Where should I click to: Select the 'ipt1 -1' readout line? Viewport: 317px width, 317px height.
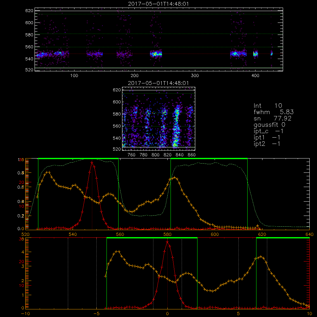pyautogui.click(x=267, y=138)
